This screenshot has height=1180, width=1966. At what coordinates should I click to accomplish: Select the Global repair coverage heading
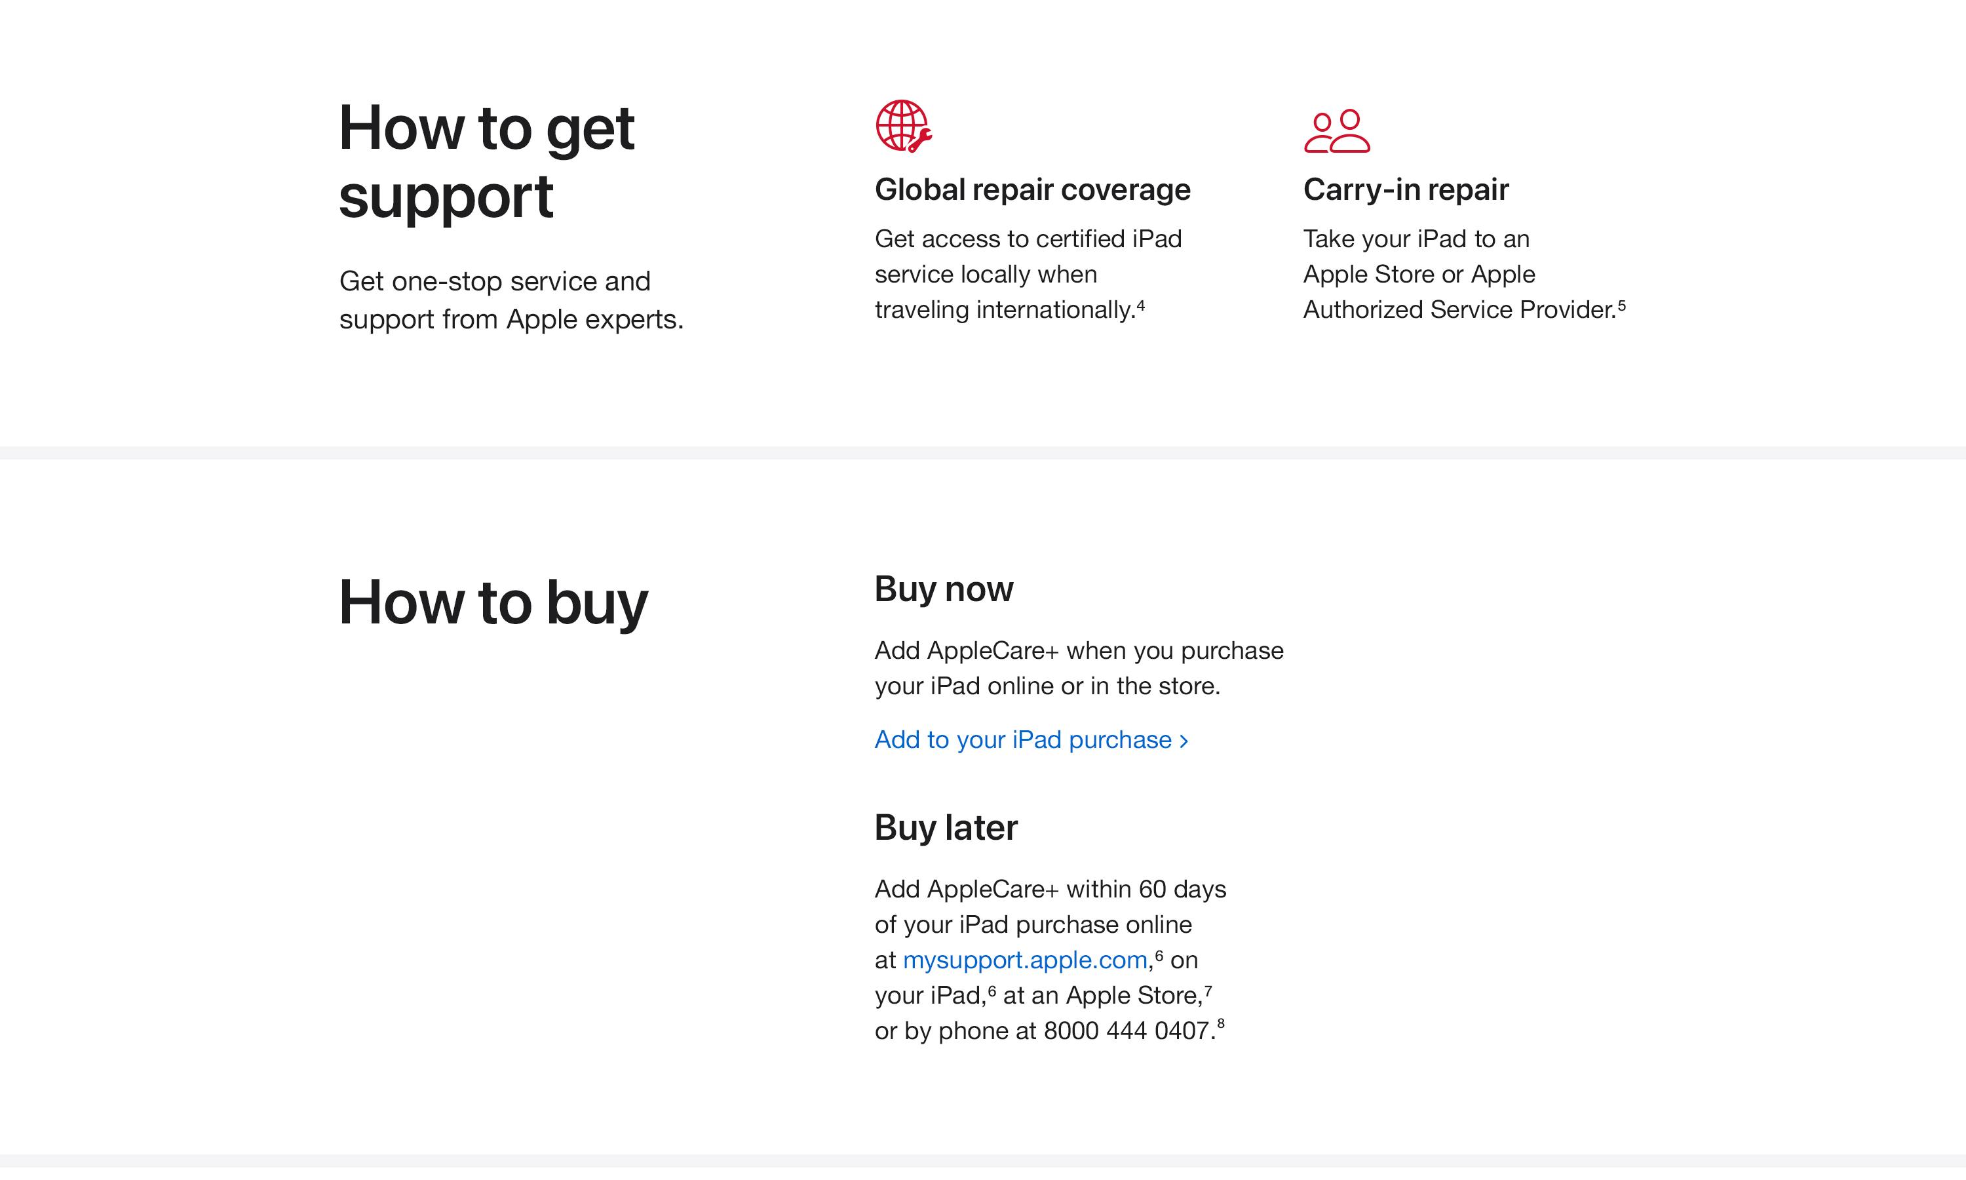[x=1032, y=189]
